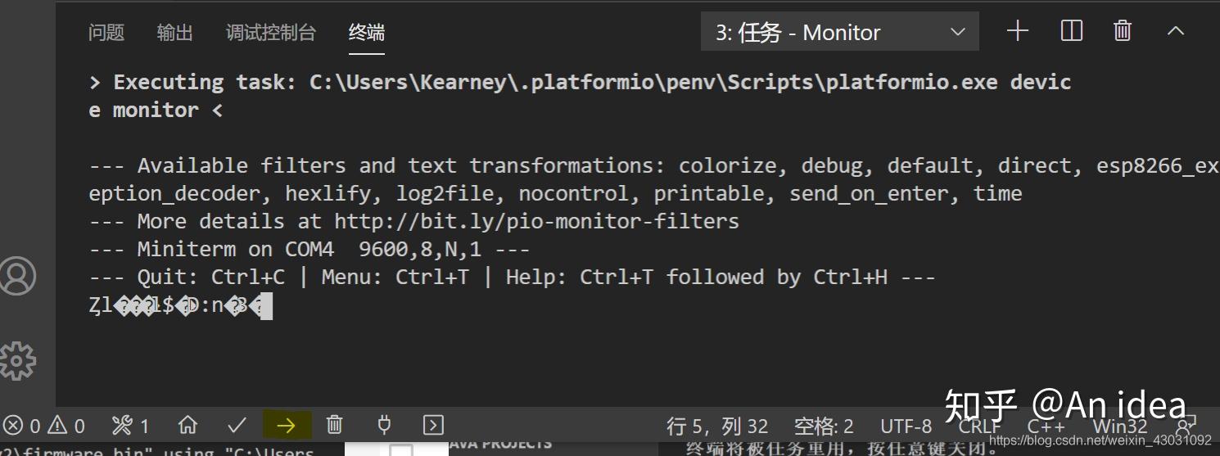Open new PlatformIO terminal icon
The width and height of the screenshot is (1220, 456).
tap(433, 425)
